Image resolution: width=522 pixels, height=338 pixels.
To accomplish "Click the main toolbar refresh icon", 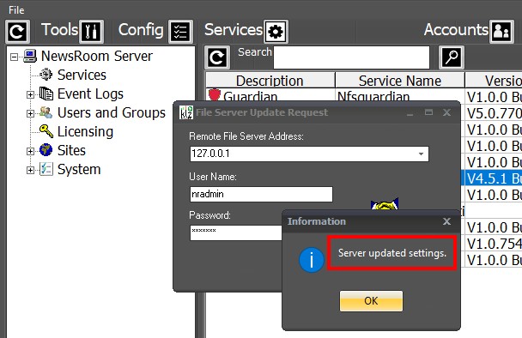I will pyautogui.click(x=17, y=32).
